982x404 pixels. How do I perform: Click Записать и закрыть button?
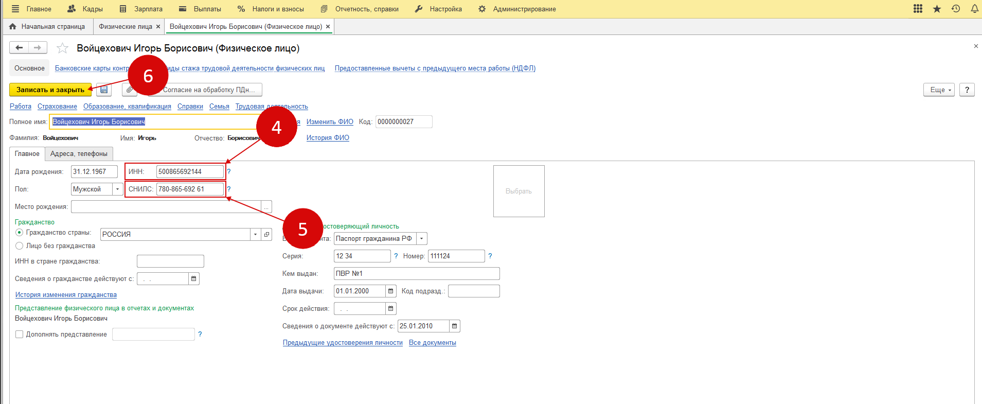point(50,90)
